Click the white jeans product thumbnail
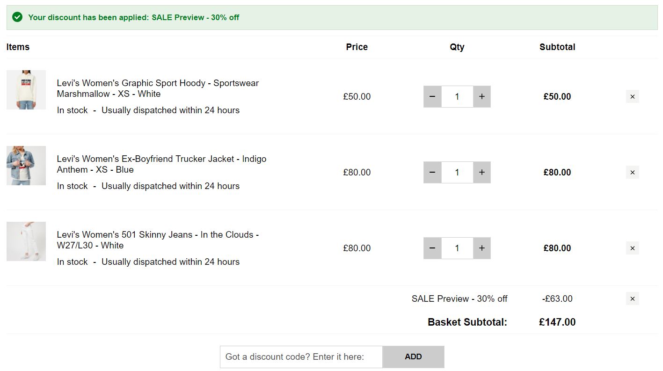663x371 pixels. 26,241
